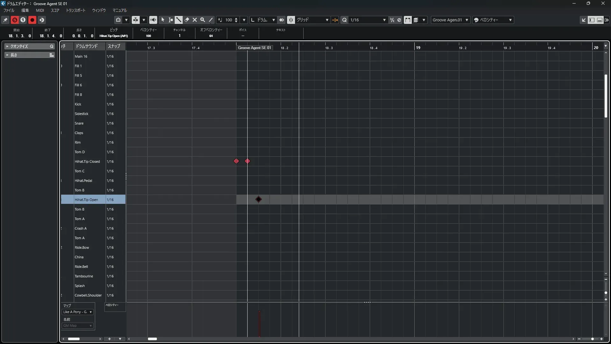Screen dimensions: 611x344
Task: Open the トランスポート menu
Action: point(76,10)
